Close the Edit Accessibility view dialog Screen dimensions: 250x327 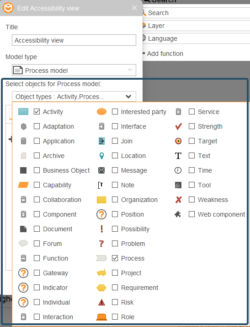tap(134, 8)
